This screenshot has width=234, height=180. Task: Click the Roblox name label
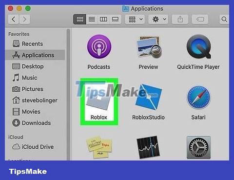pyautogui.click(x=99, y=117)
